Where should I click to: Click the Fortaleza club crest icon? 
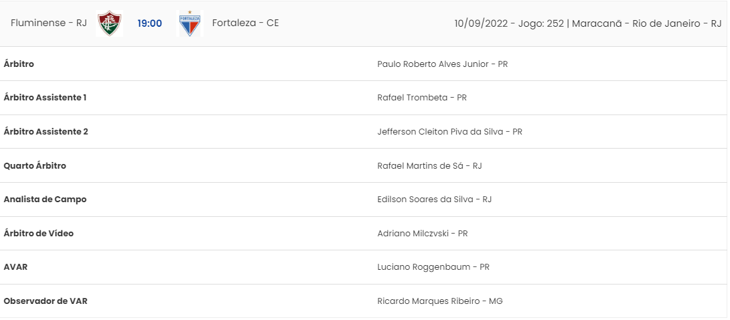point(190,23)
